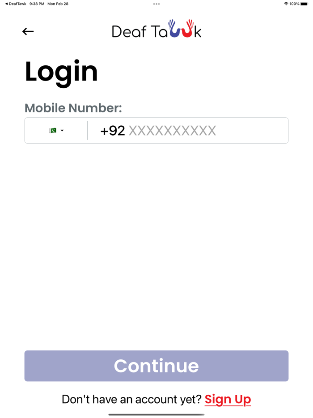Tap the home indicator bar
The width and height of the screenshot is (313, 418).
coord(156,414)
